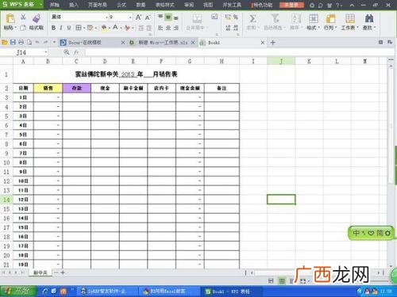
Task: Click the red button in the title bar
Action: (x=291, y=5)
